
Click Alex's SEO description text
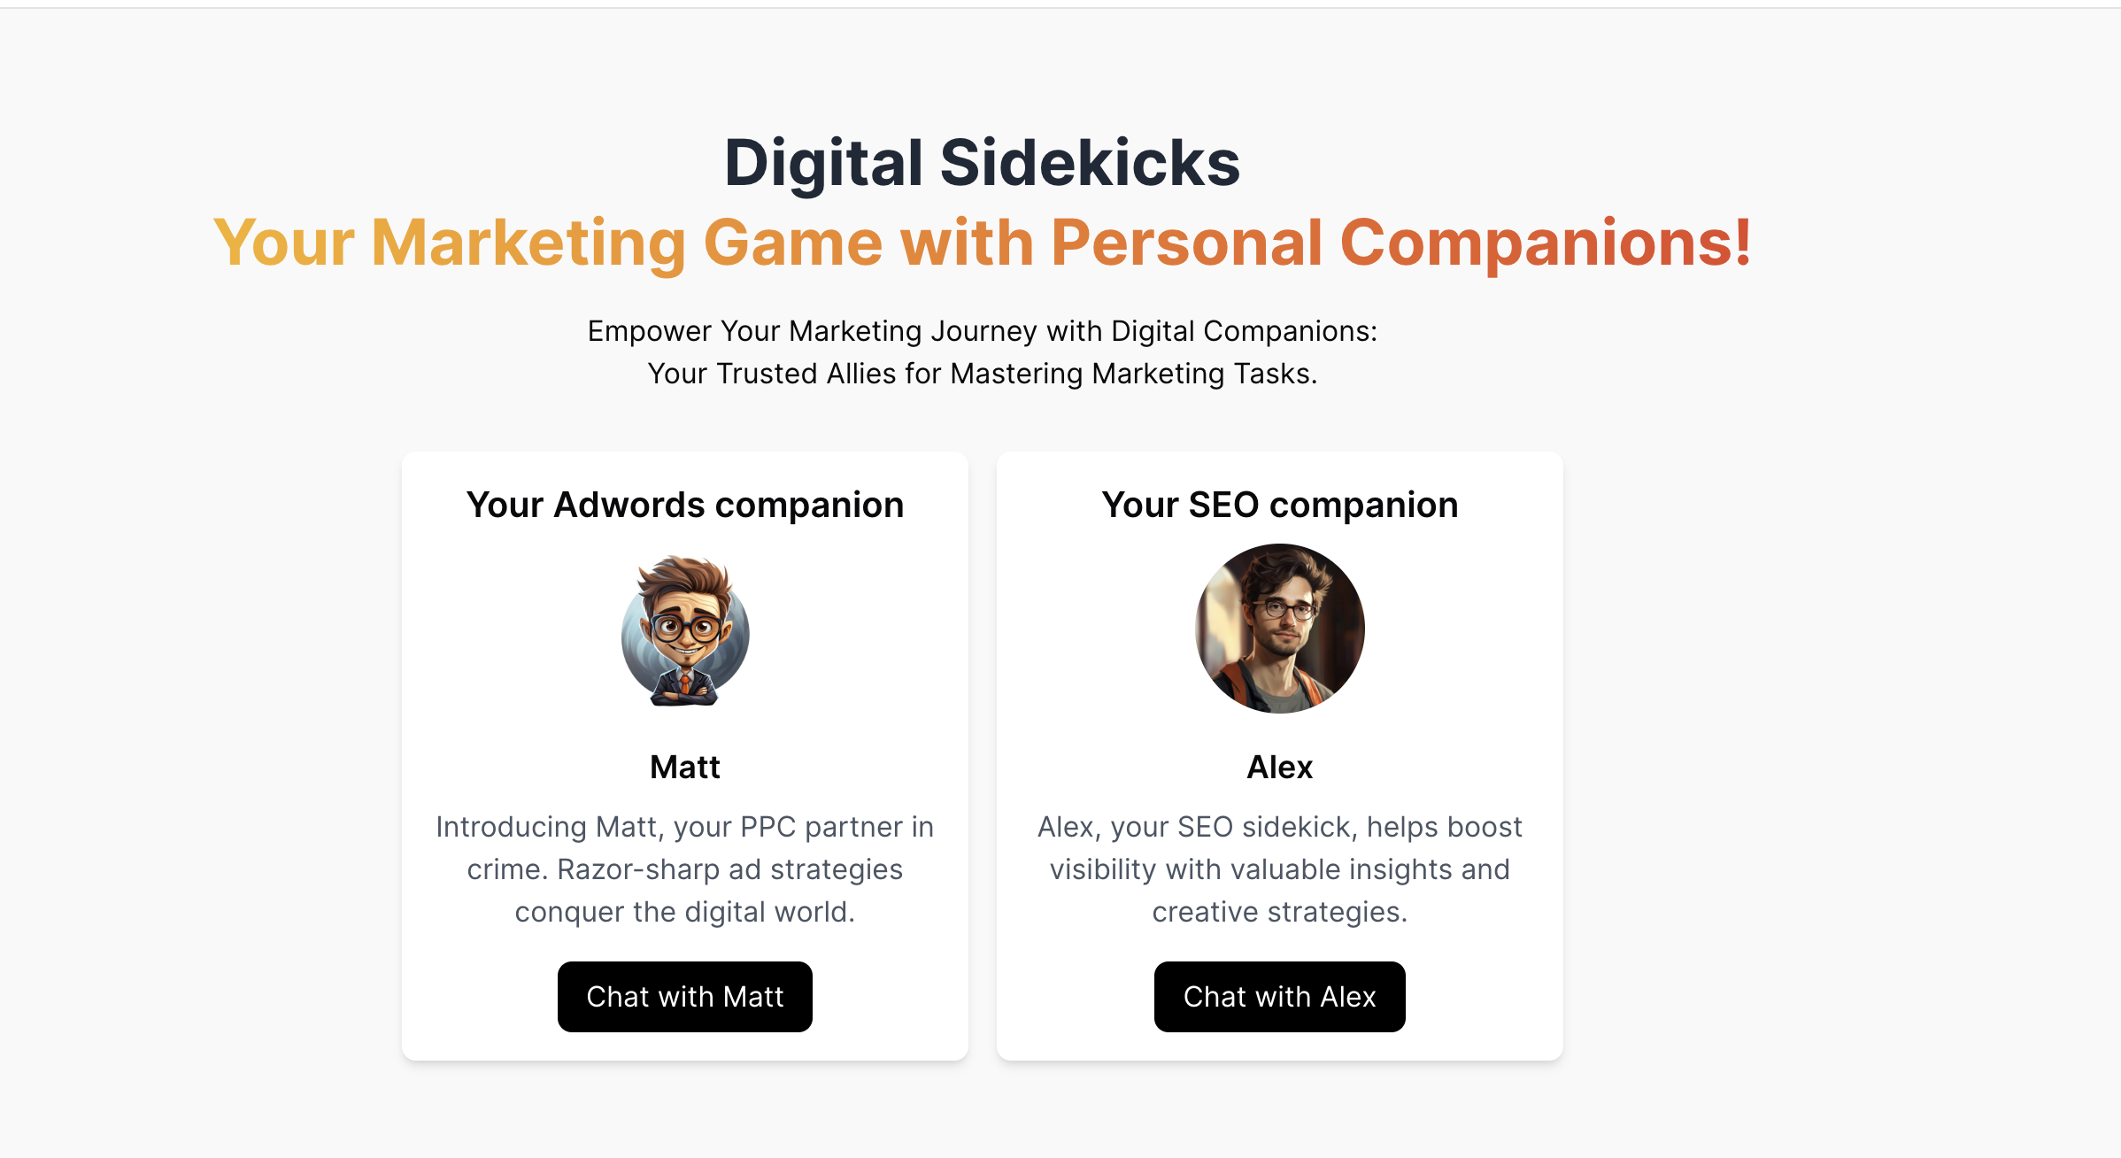1279,868
